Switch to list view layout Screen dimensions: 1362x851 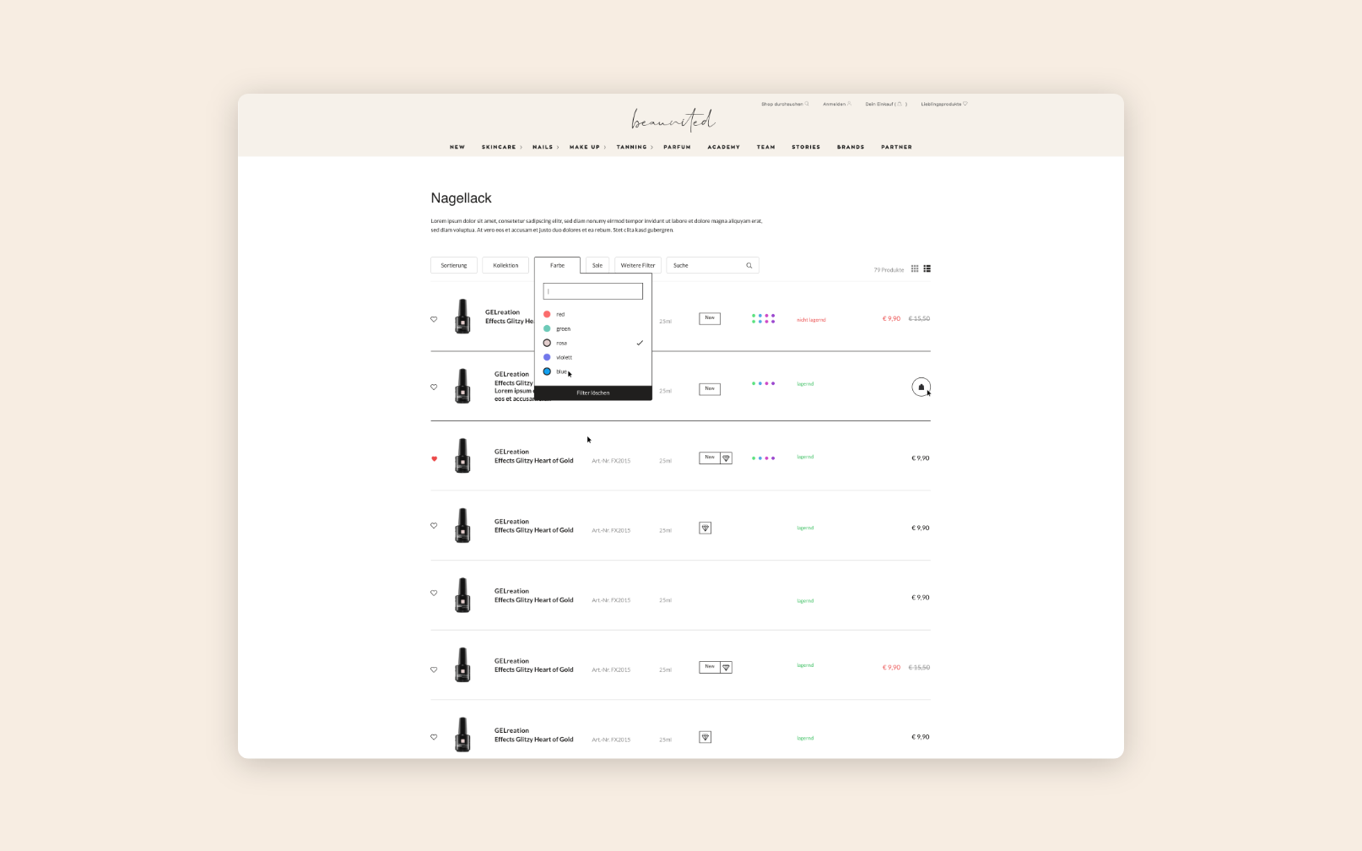pyautogui.click(x=927, y=268)
